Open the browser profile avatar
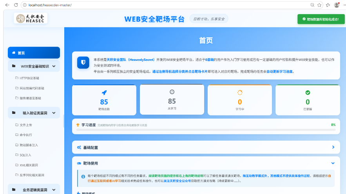 click(337, 5)
